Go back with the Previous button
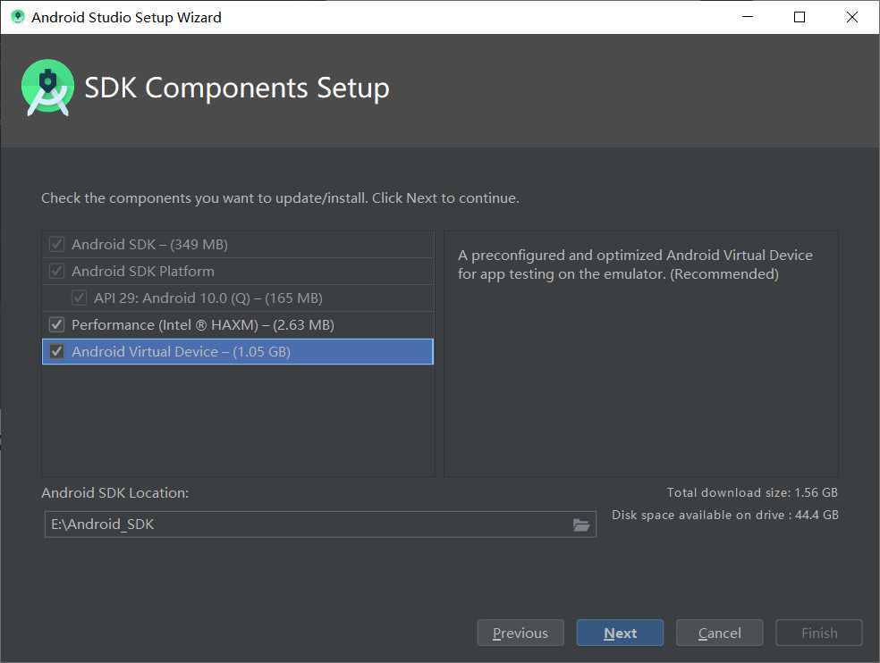The width and height of the screenshot is (880, 663). 520,633
